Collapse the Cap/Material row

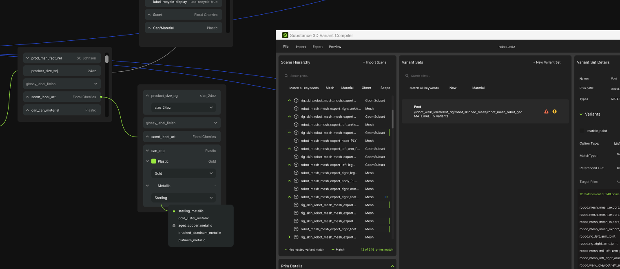(x=149, y=28)
